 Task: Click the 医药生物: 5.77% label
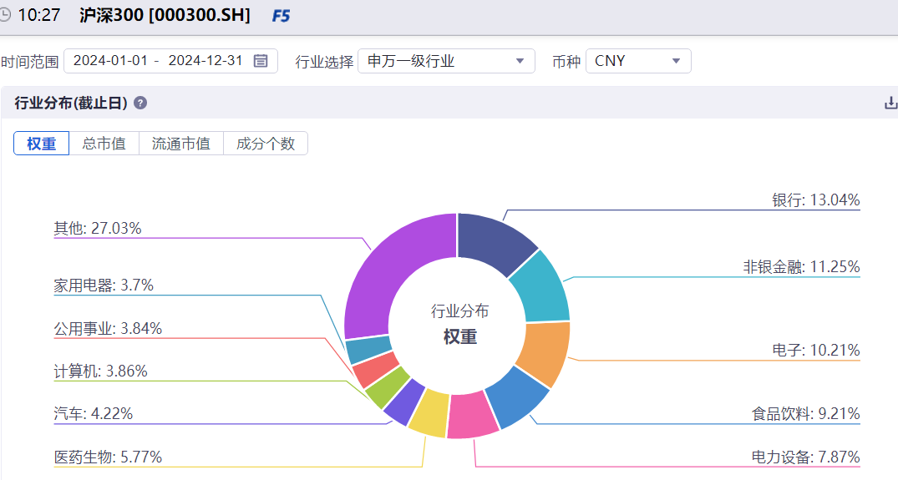(109, 457)
